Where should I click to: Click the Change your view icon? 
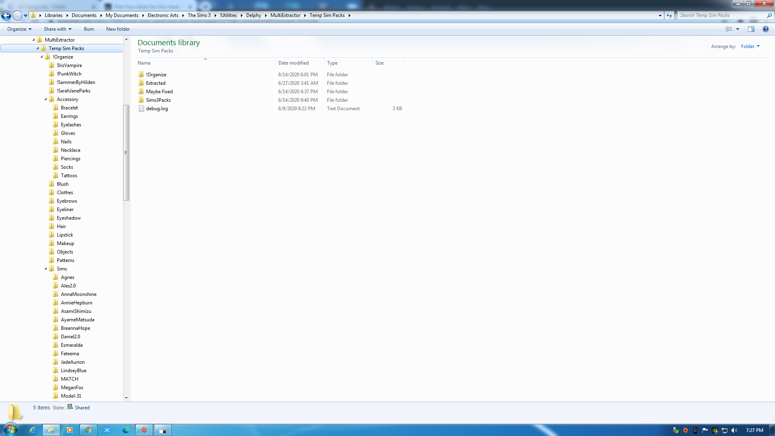729,29
